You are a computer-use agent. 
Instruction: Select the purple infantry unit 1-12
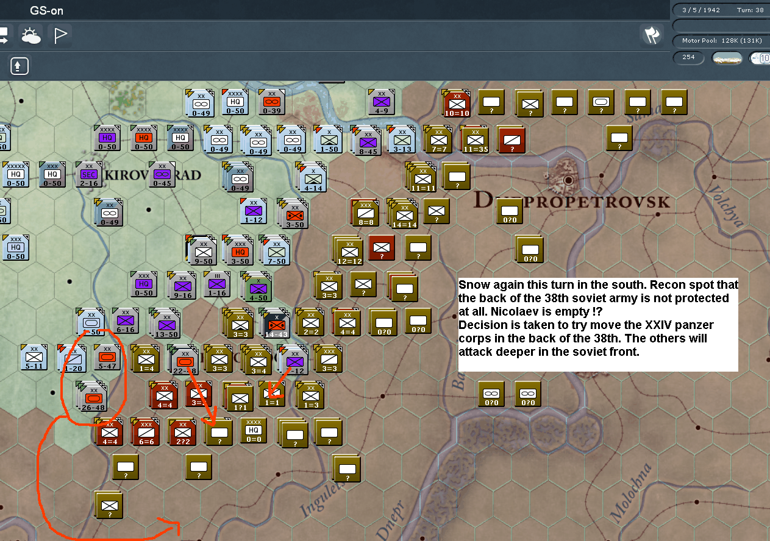[x=254, y=211]
